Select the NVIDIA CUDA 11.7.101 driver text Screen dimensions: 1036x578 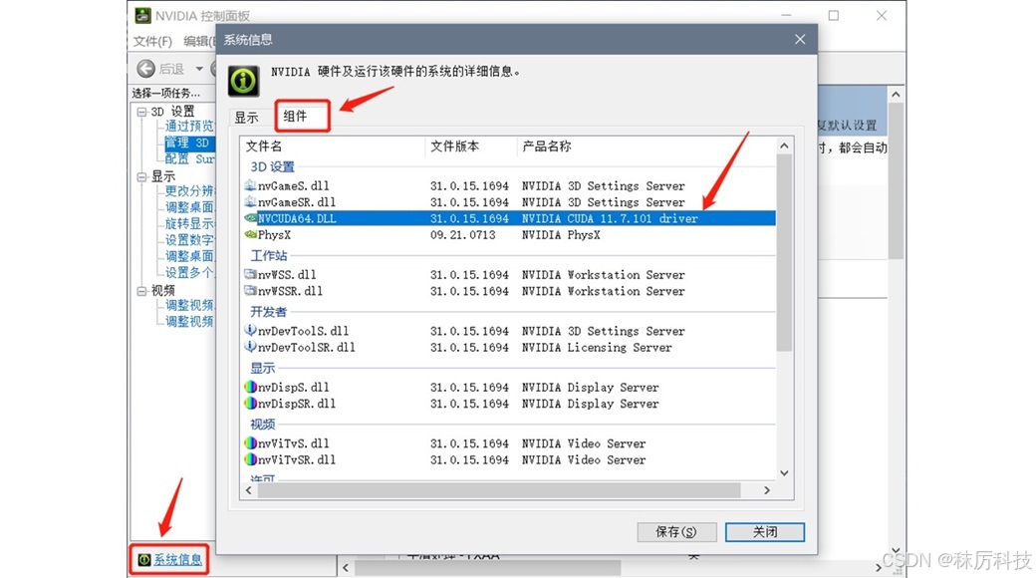pos(610,218)
